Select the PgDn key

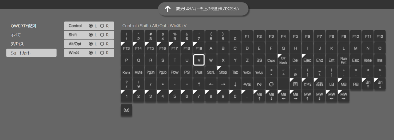[x=151, y=72]
